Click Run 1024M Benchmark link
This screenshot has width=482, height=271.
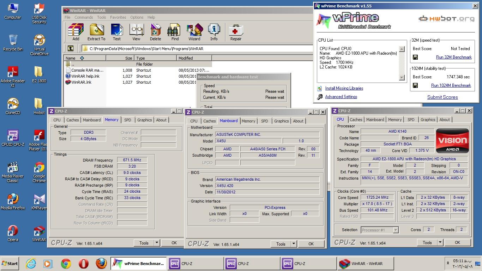tap(451, 85)
